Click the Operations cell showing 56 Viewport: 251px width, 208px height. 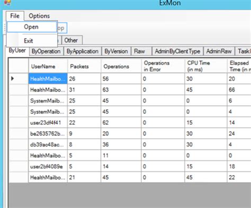121,79
